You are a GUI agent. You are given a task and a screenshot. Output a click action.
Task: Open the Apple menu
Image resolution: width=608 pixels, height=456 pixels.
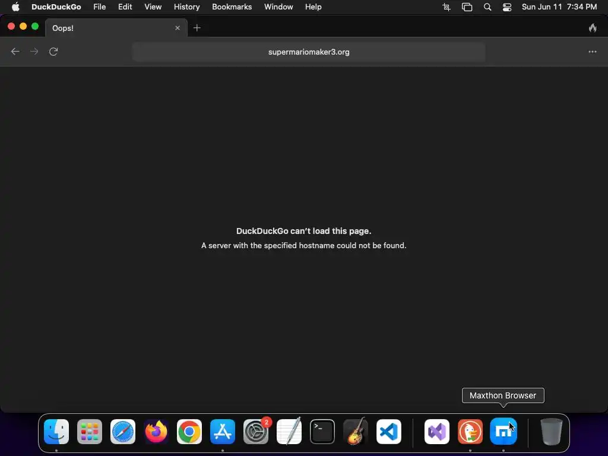coord(15,7)
